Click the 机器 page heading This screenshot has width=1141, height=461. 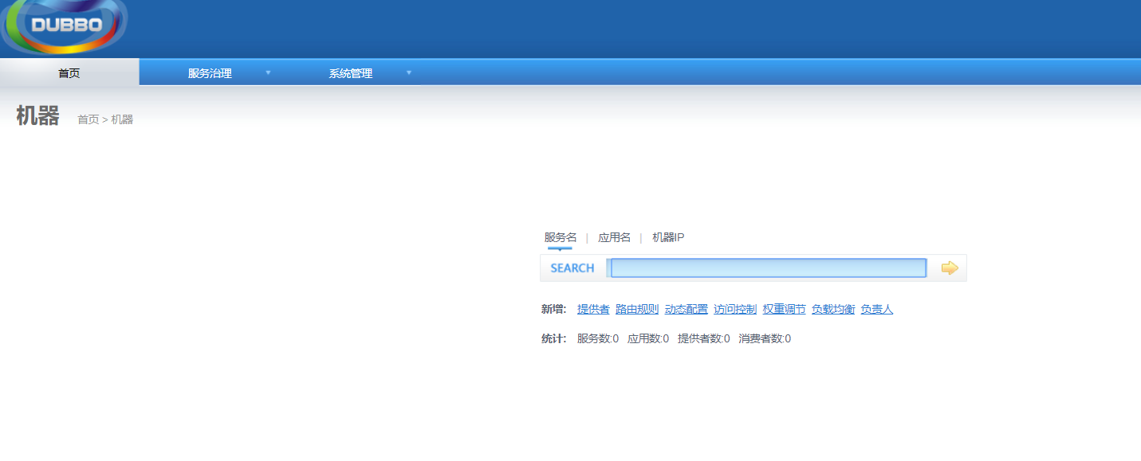tap(37, 116)
